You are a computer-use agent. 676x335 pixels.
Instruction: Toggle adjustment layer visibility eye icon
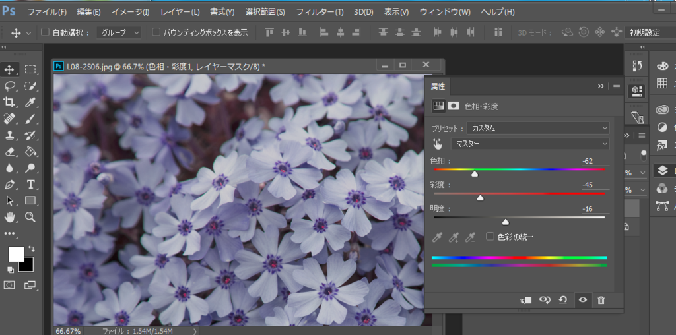[583, 301]
